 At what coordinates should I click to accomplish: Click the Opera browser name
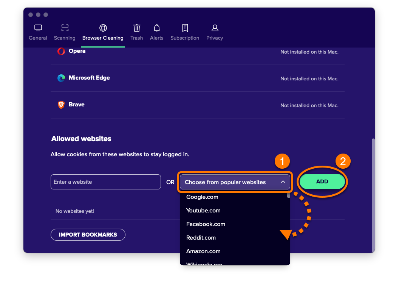point(77,51)
